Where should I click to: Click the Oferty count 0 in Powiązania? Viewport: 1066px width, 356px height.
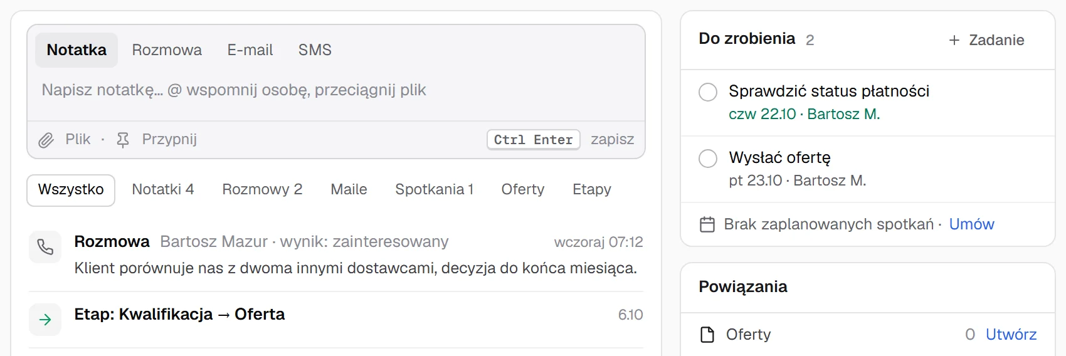tap(970, 335)
